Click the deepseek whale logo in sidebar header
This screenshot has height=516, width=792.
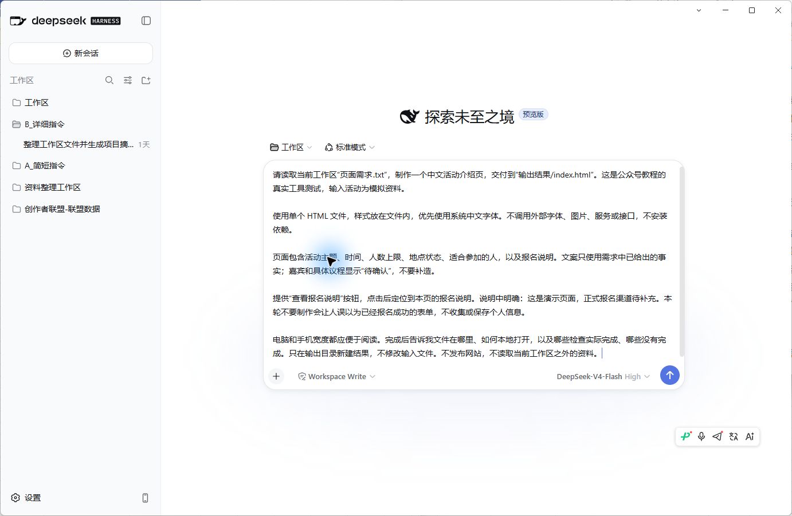tap(18, 21)
